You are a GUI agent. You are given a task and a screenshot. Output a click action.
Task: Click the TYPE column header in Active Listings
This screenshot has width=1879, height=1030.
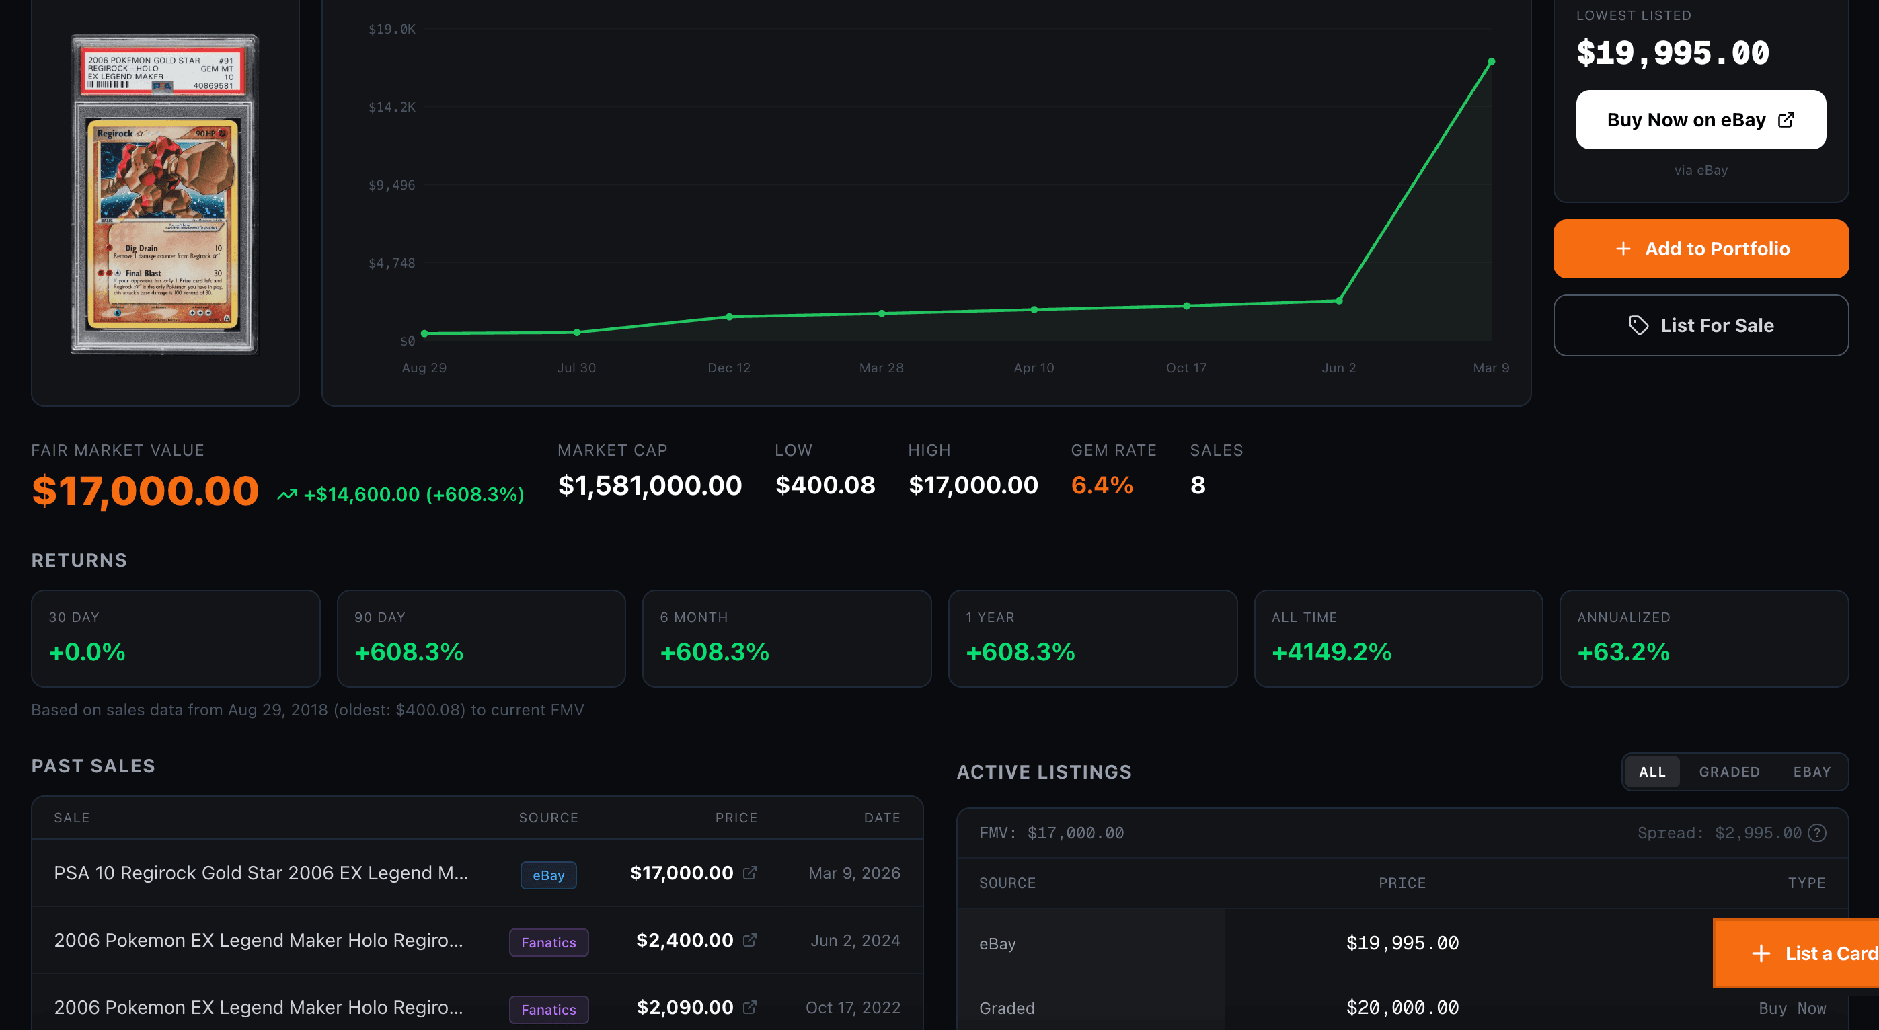1806,883
